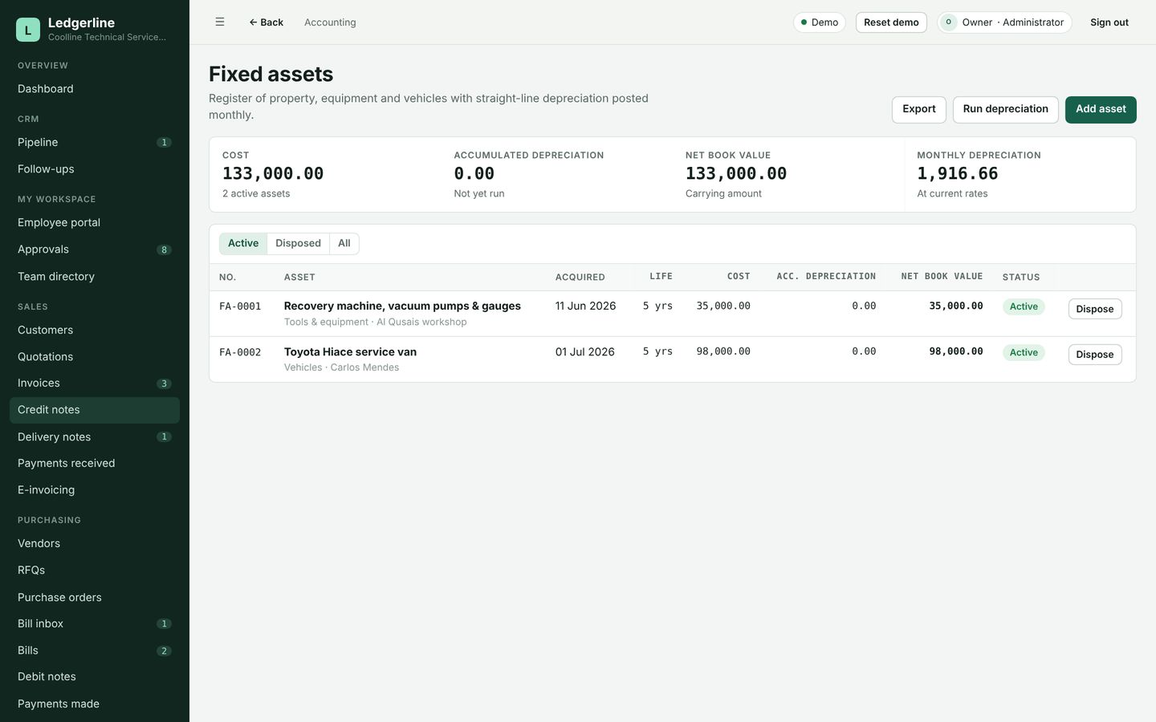1156x722 pixels.
Task: Open the Pipeline page
Action: coord(95,143)
